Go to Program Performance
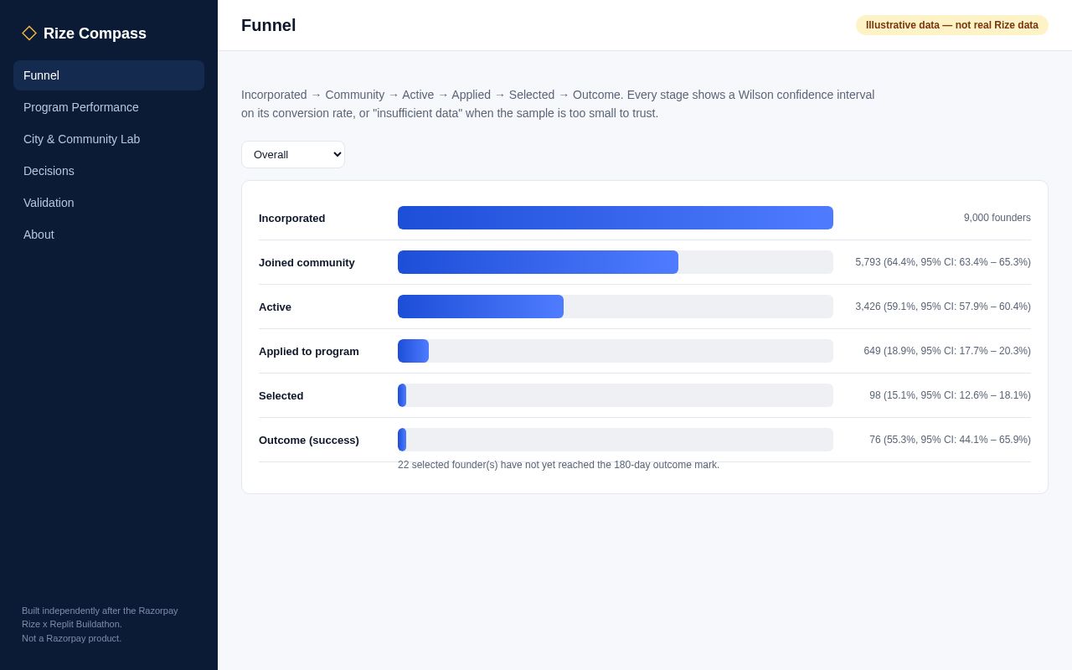1072x670 pixels. click(x=109, y=107)
